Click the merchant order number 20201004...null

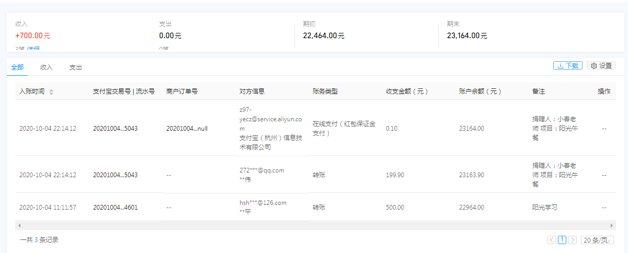187,128
